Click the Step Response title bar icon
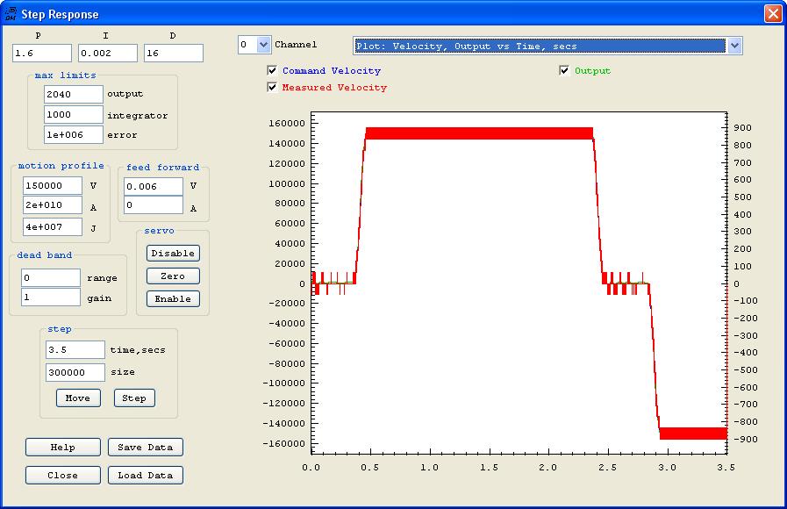The image size is (787, 509). coord(11,14)
